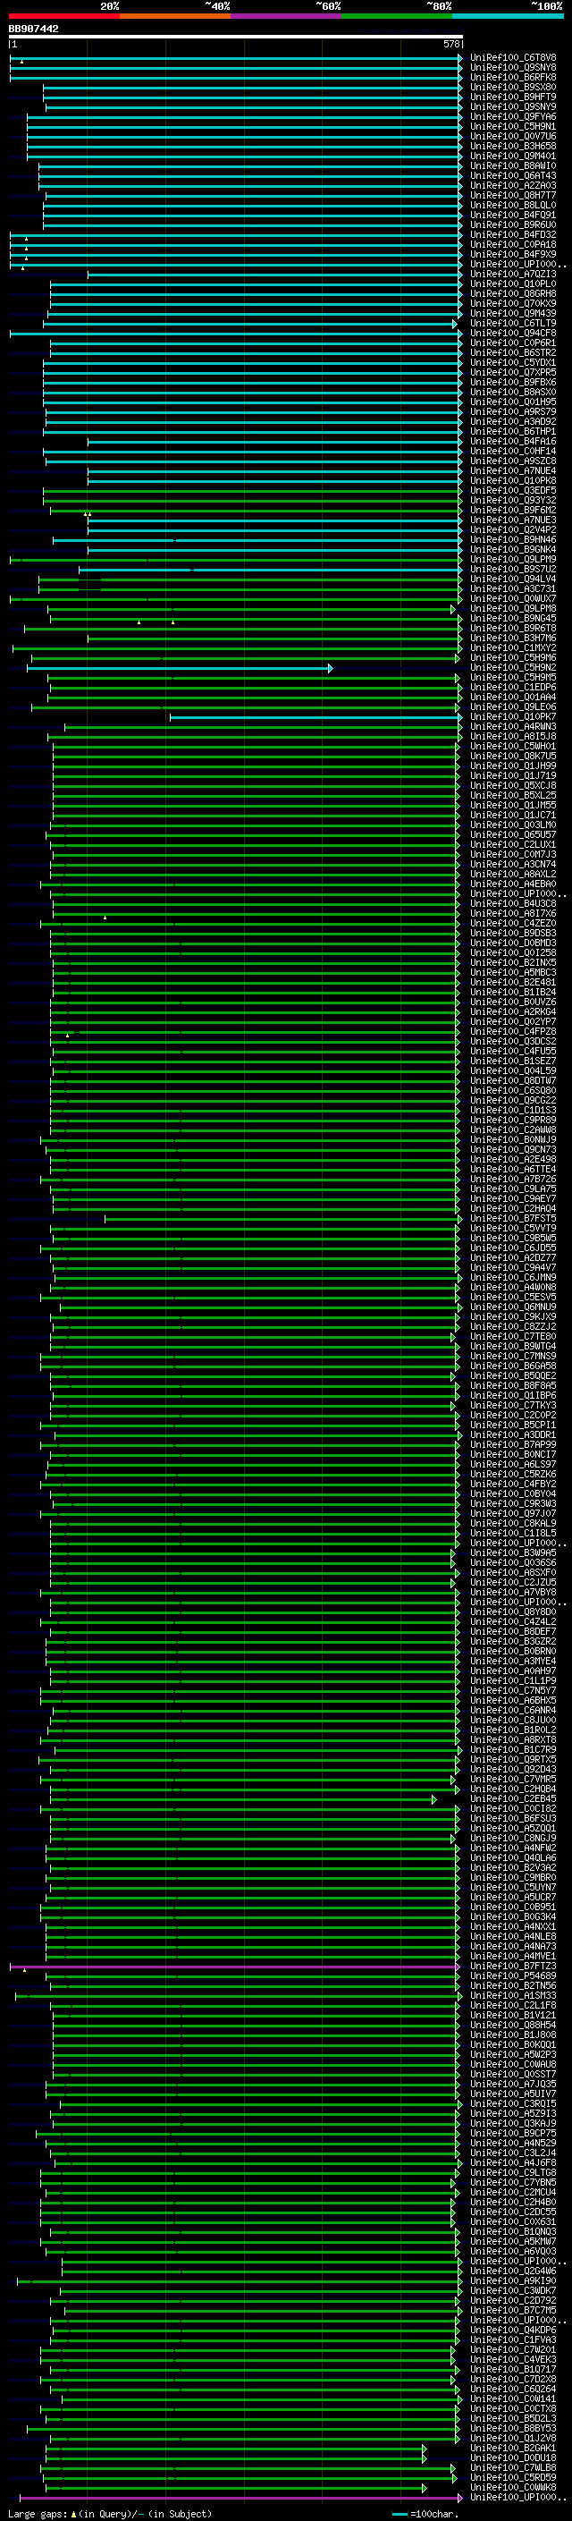
Task: Select the UniRef100_Q94LV4 label
Action: [513, 579]
